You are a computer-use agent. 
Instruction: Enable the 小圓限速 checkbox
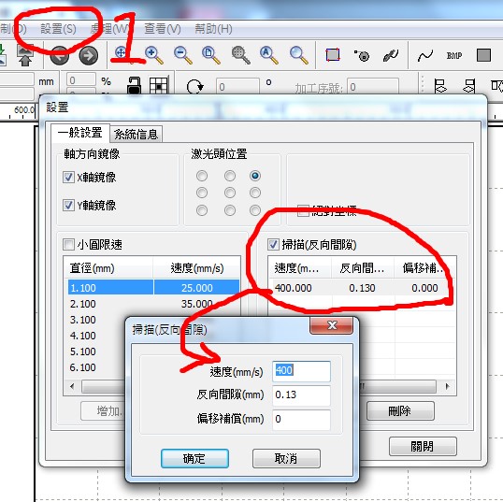[x=68, y=244]
